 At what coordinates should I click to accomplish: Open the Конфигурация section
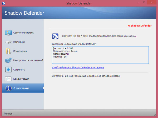pyautogui.click(x=21, y=79)
